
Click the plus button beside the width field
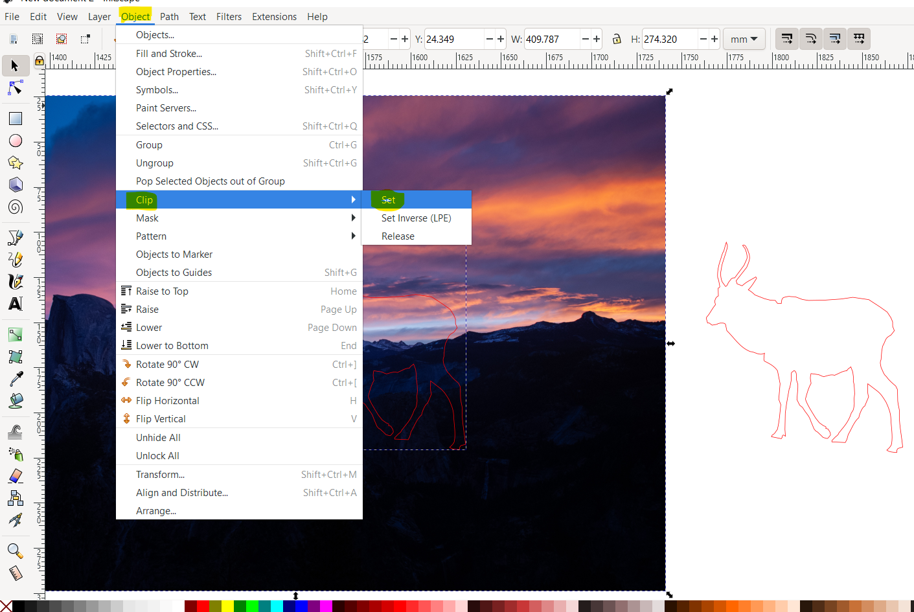[x=597, y=39]
